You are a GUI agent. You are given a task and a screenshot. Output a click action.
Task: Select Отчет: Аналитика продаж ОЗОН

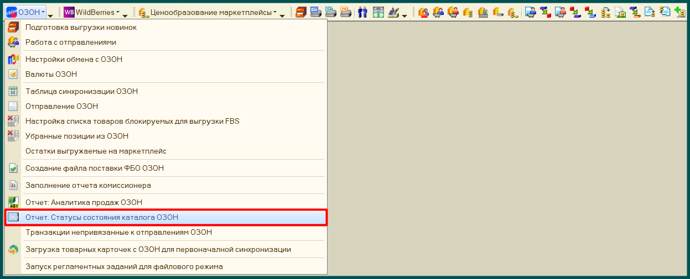(x=166, y=202)
